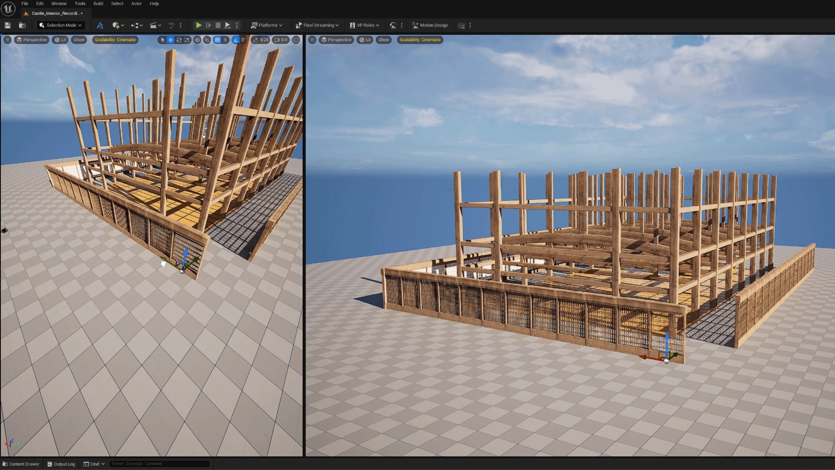The height and width of the screenshot is (470, 835).
Task: Open the Content Drawer
Action: click(21, 464)
